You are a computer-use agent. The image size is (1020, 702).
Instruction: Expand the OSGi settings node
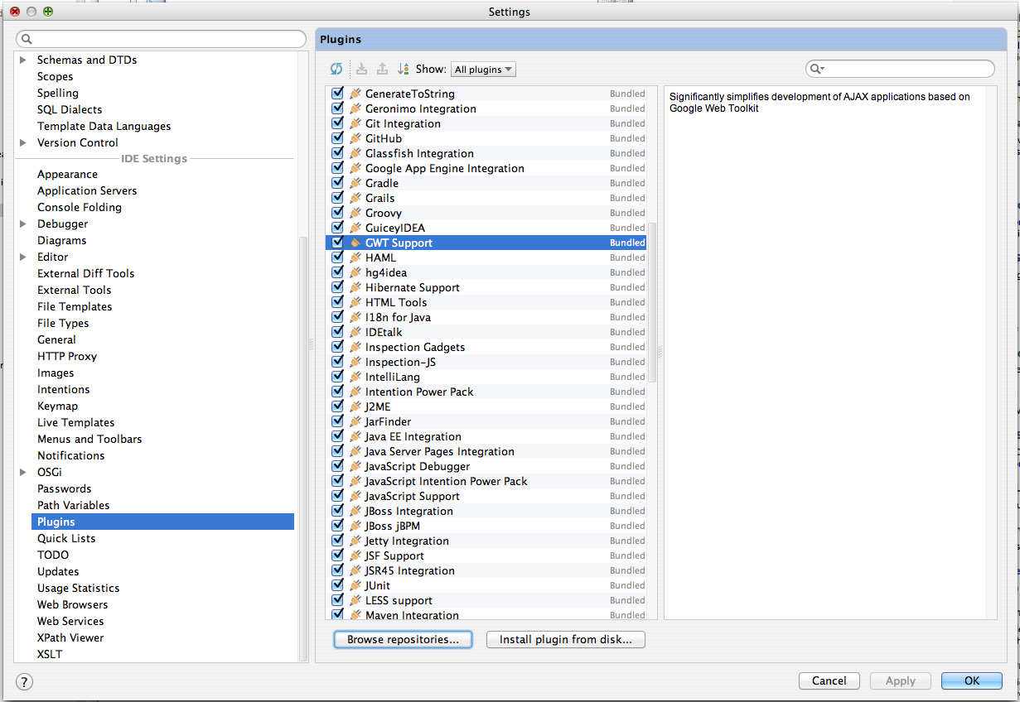22,472
